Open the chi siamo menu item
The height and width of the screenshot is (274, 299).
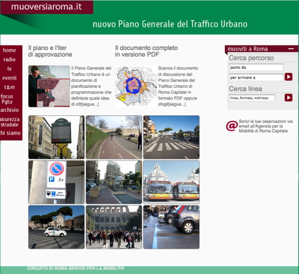pyautogui.click(x=10, y=133)
